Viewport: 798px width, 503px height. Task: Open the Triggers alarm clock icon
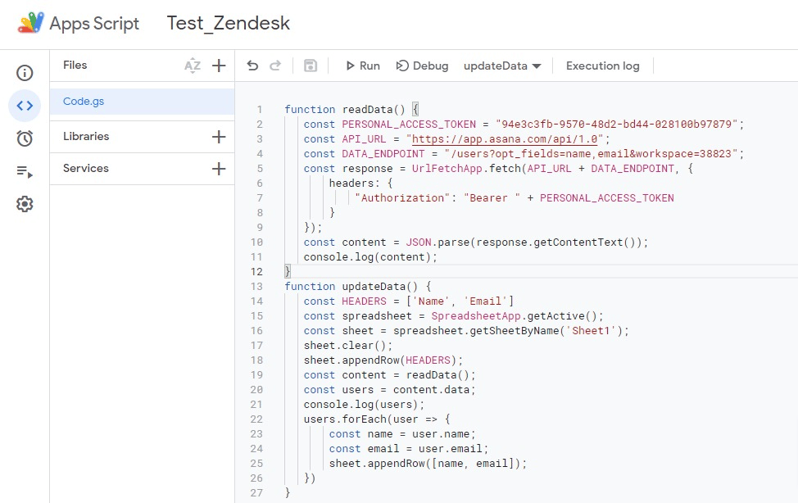[x=25, y=138]
